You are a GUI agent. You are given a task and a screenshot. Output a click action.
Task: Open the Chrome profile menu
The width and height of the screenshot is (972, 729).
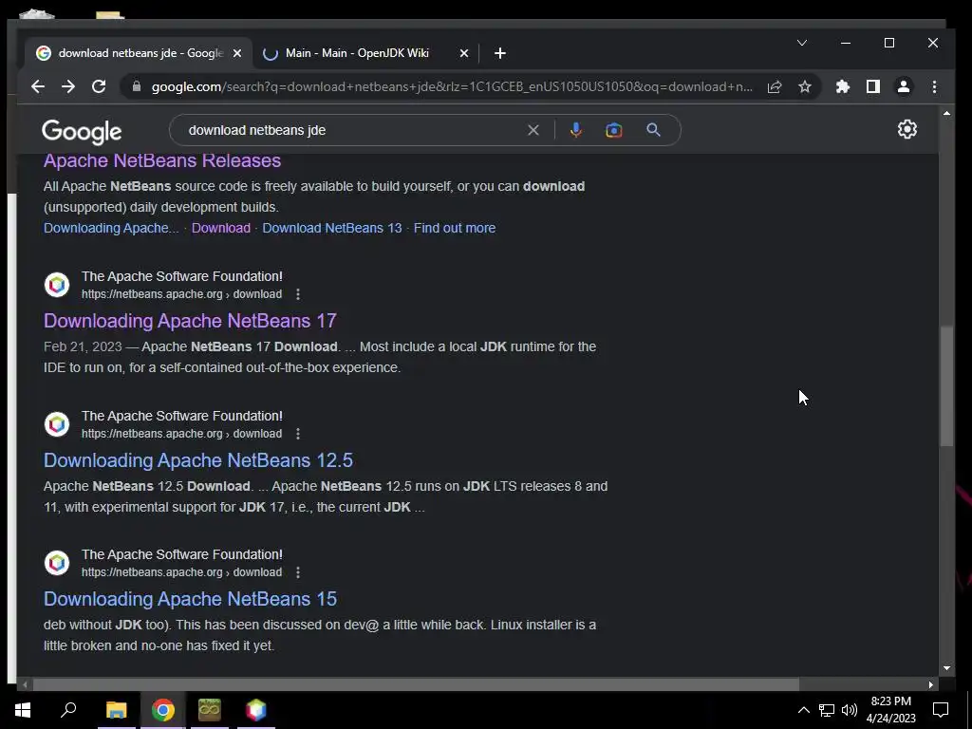(904, 86)
